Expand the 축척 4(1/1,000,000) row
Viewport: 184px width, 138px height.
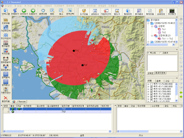pyautogui.click(x=148, y=87)
